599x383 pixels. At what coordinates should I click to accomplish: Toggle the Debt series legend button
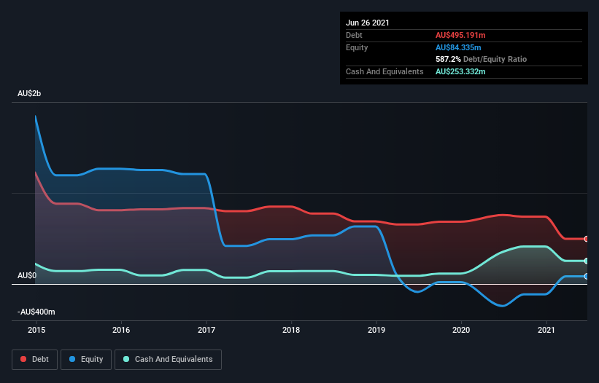[x=35, y=360]
